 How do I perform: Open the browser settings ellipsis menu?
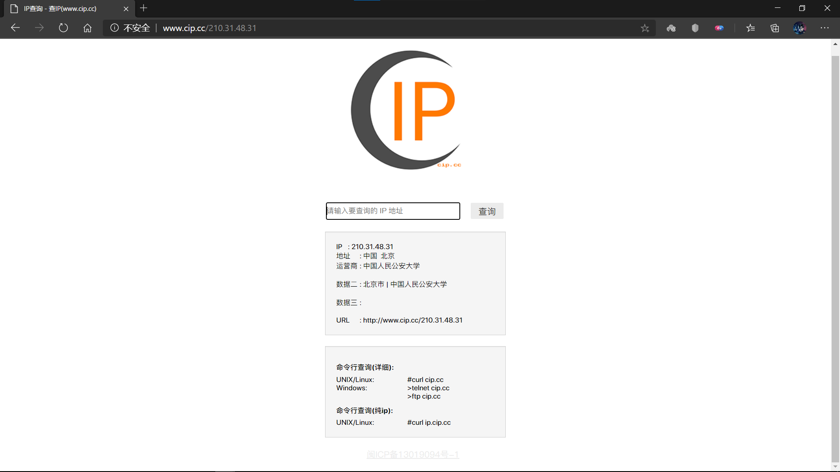tap(824, 28)
